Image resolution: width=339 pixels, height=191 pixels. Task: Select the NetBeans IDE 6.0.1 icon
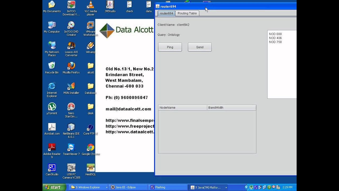[x=71, y=131]
